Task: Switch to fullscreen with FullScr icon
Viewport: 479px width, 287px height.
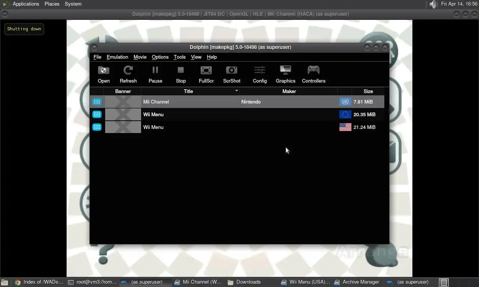Action: tap(206, 74)
